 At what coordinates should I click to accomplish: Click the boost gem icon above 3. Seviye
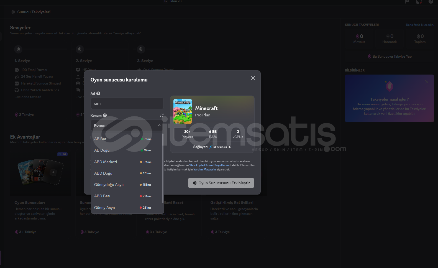141,49
